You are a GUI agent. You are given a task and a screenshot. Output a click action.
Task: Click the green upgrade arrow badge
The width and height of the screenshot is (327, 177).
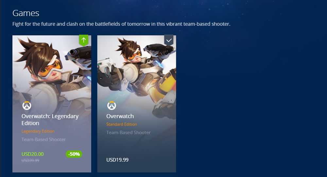[x=84, y=40]
